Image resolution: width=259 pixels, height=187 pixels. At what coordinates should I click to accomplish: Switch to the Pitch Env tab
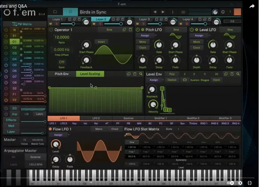click(x=62, y=74)
